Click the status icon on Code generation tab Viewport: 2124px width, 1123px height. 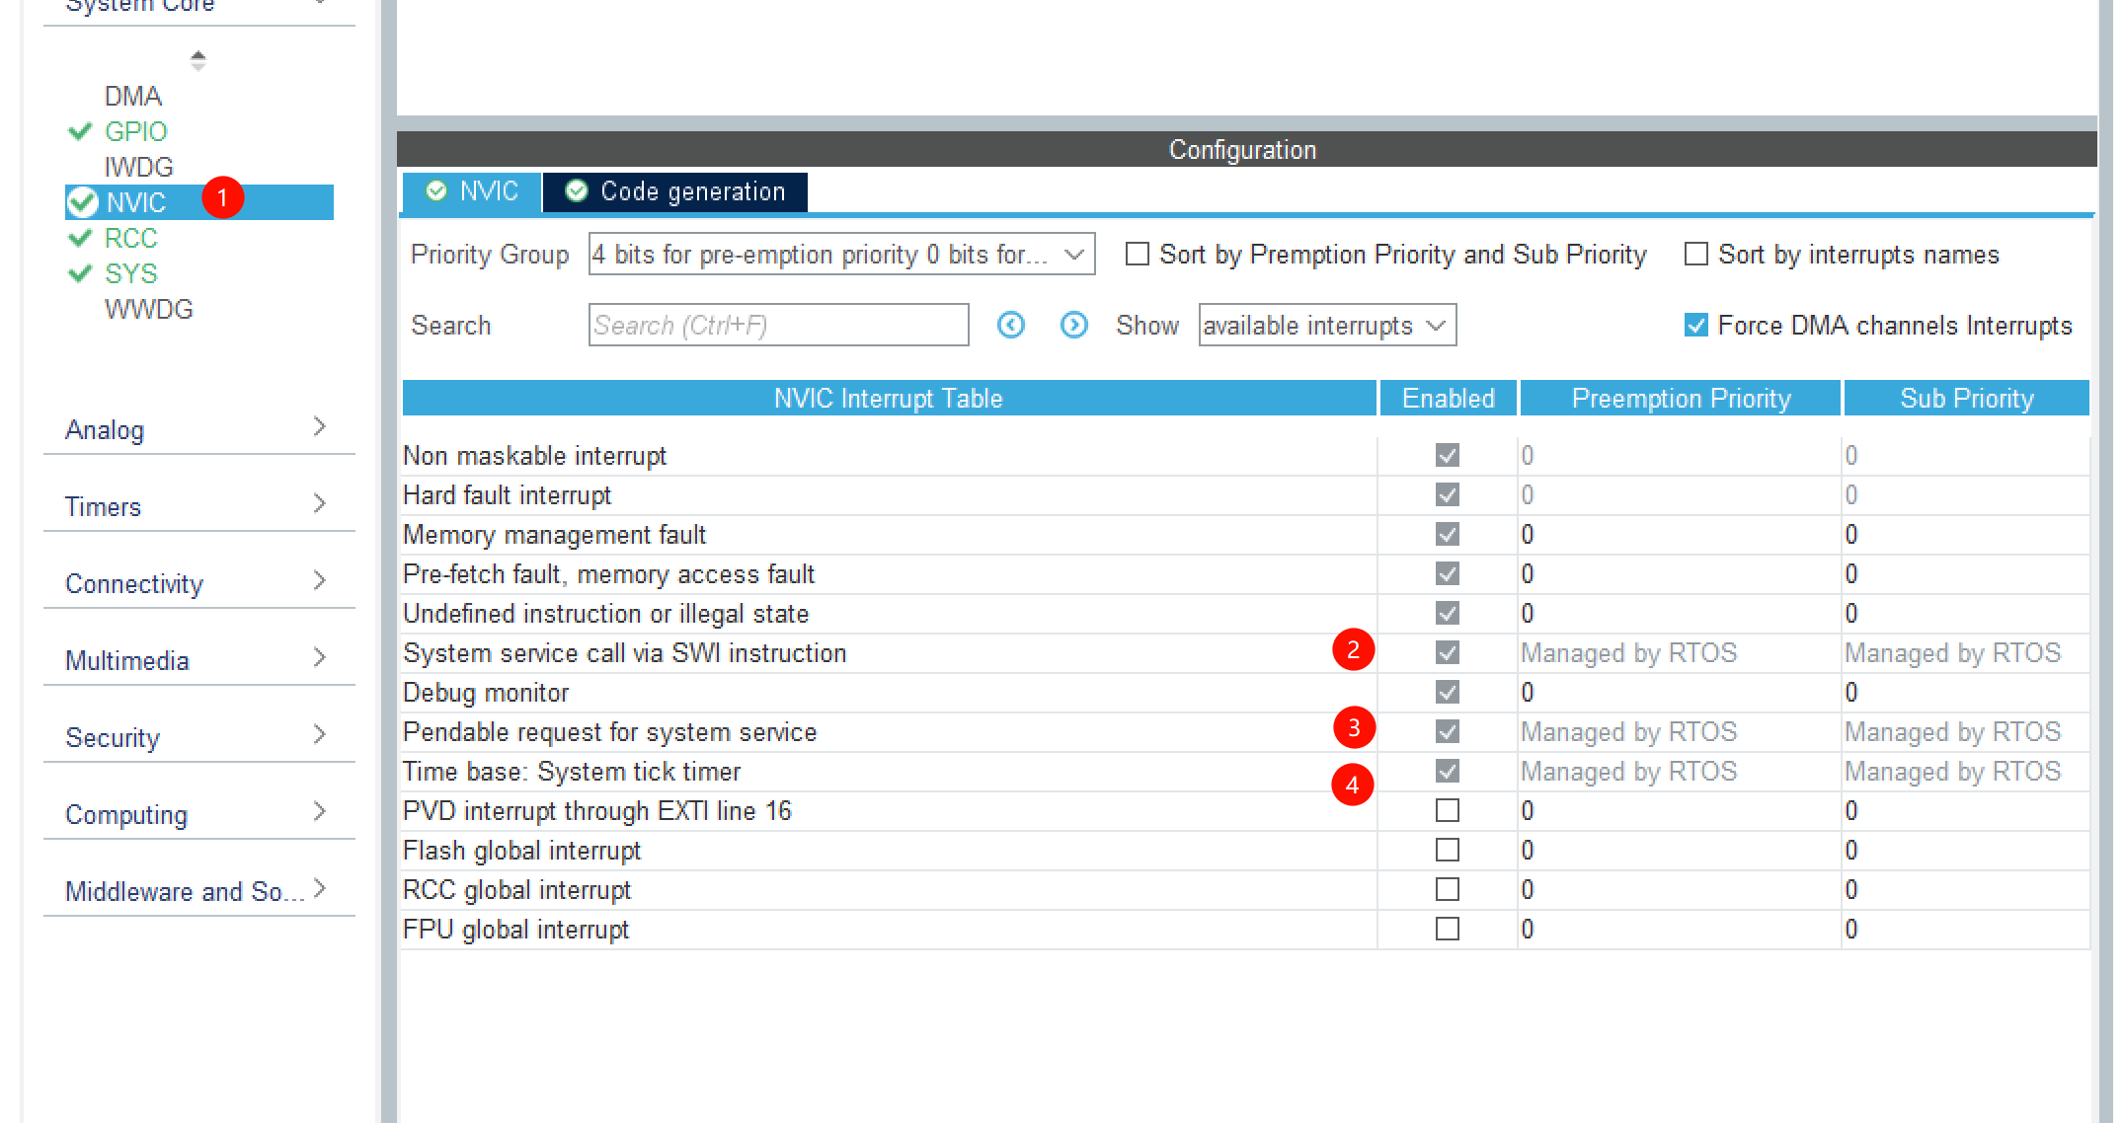pos(577,191)
